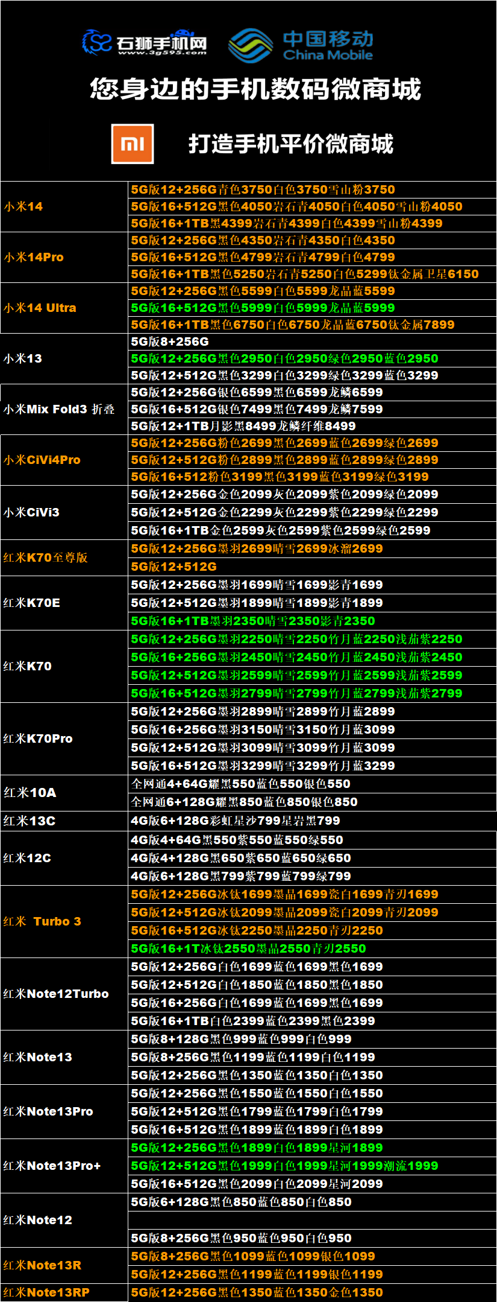497x1302 pixels.
Task: Click the China Mobile swirl logo
Action: point(251,45)
